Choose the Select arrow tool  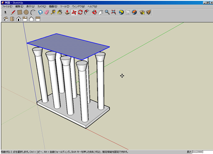pos(5,12)
